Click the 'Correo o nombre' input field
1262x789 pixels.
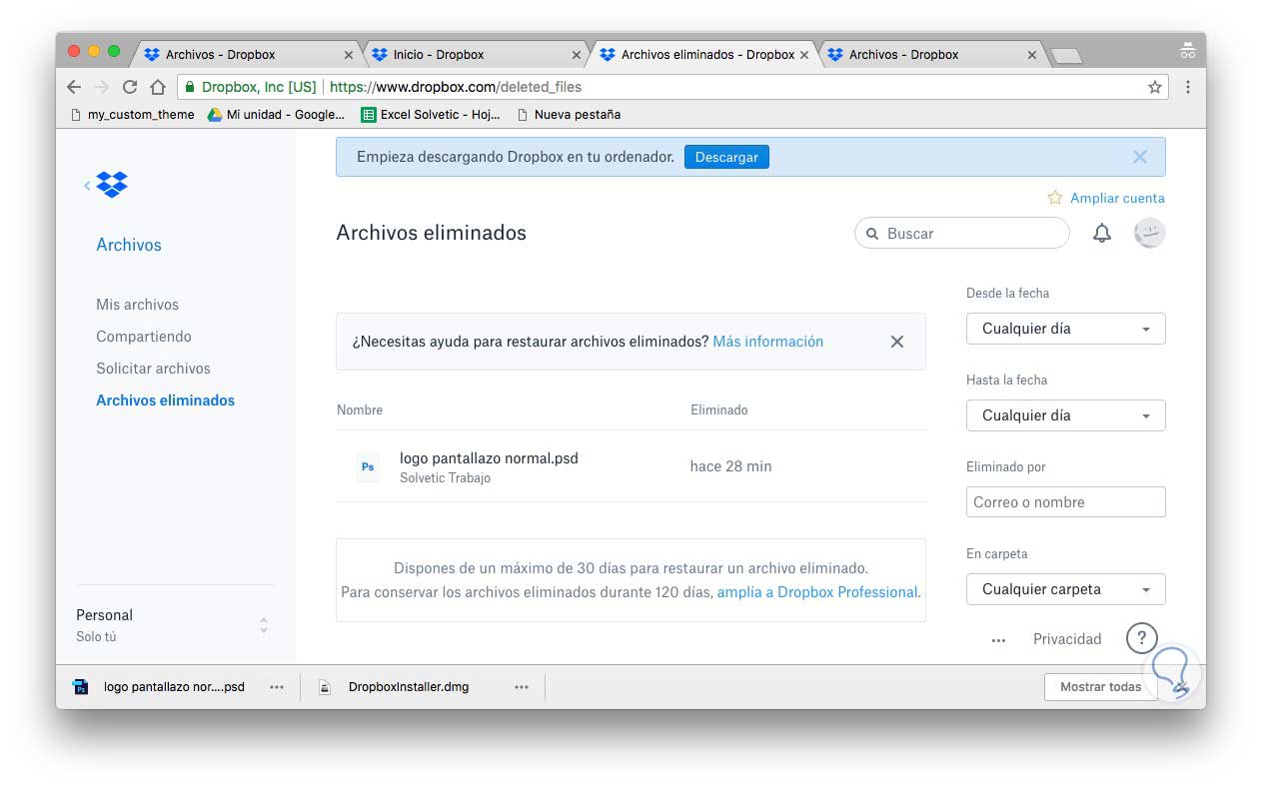(1065, 502)
